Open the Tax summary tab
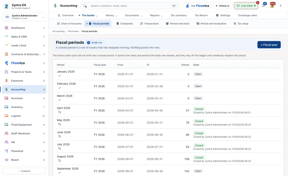 (x=179, y=15)
